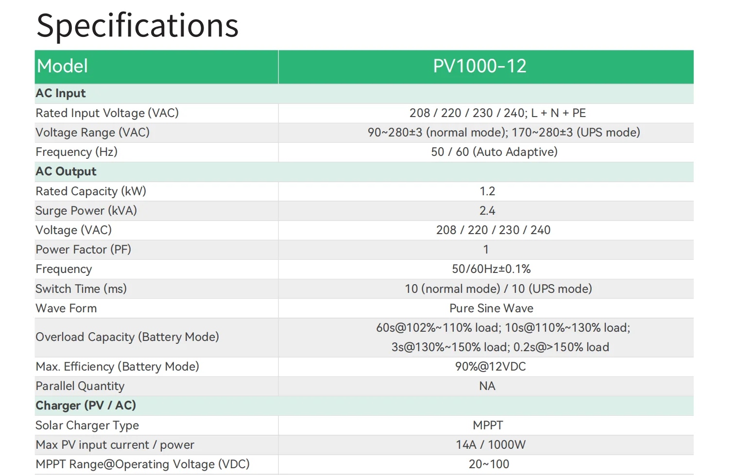Click the Overload Capacity (Battery Mode) label

coord(127,337)
